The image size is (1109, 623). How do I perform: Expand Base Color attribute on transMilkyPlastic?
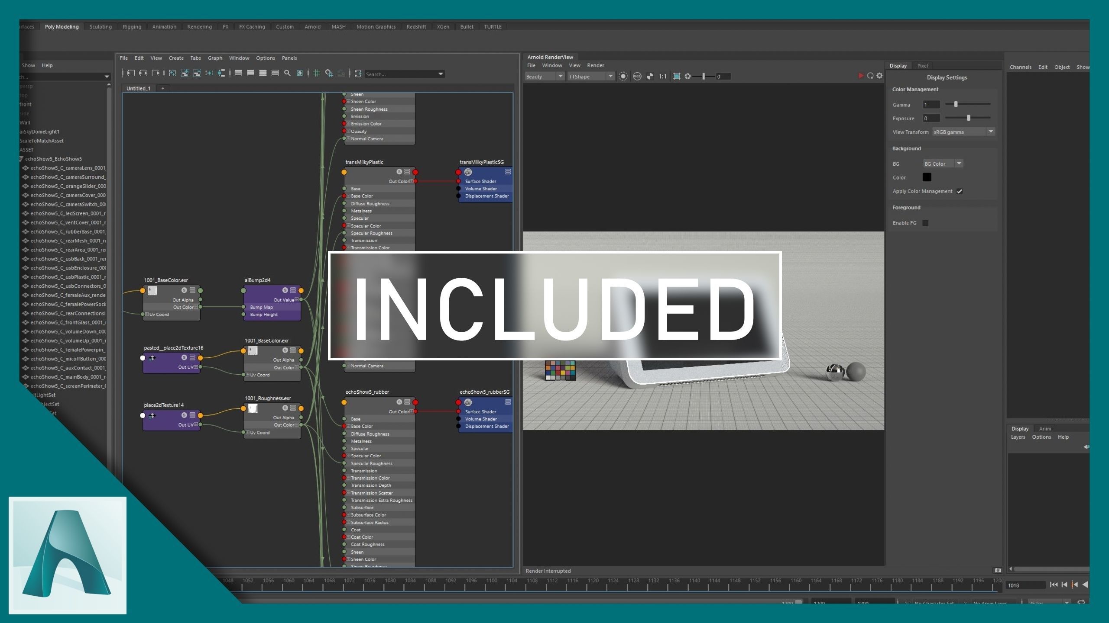(x=348, y=196)
